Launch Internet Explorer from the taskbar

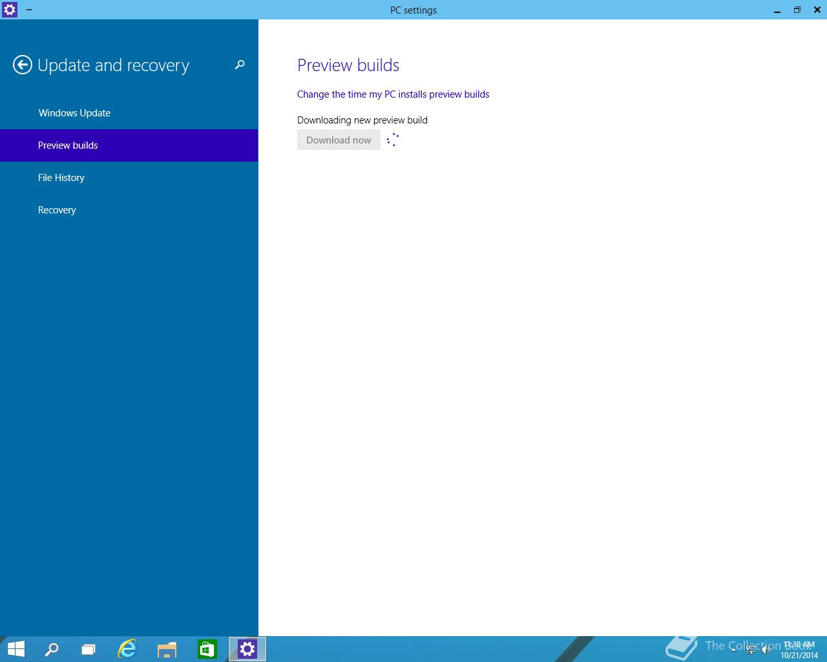click(x=127, y=649)
